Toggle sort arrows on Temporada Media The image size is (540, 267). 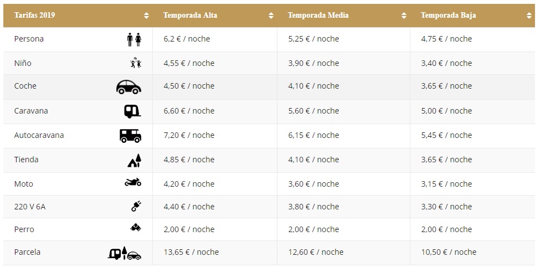point(404,16)
